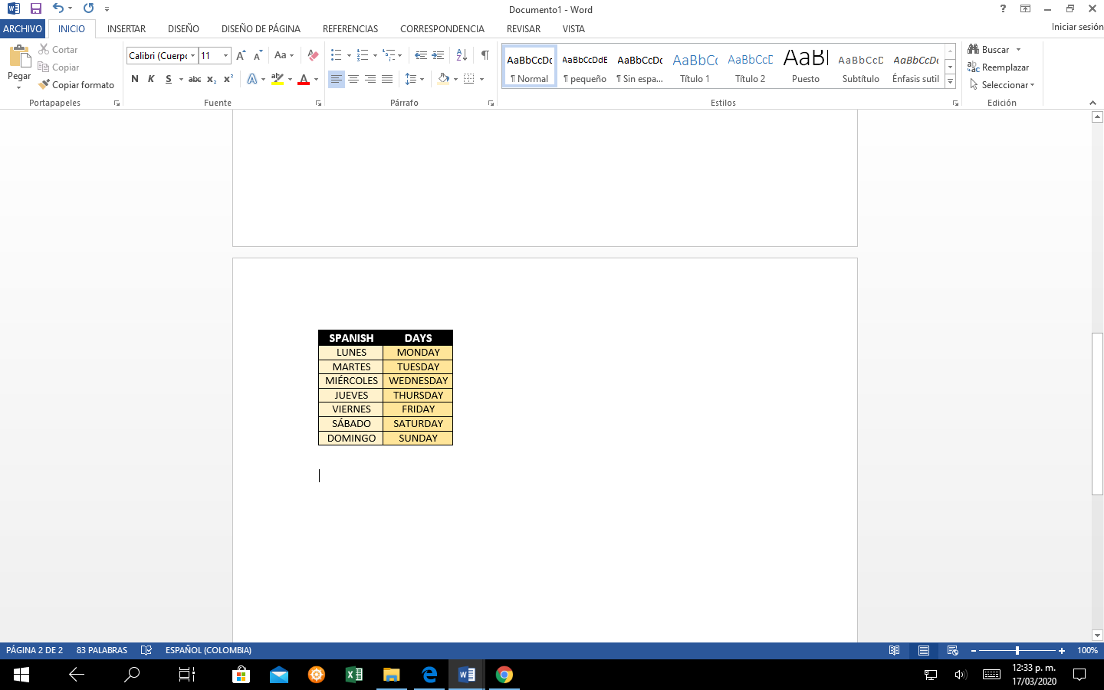
Task: Show paragraph marks pilcrow
Action: [485, 55]
